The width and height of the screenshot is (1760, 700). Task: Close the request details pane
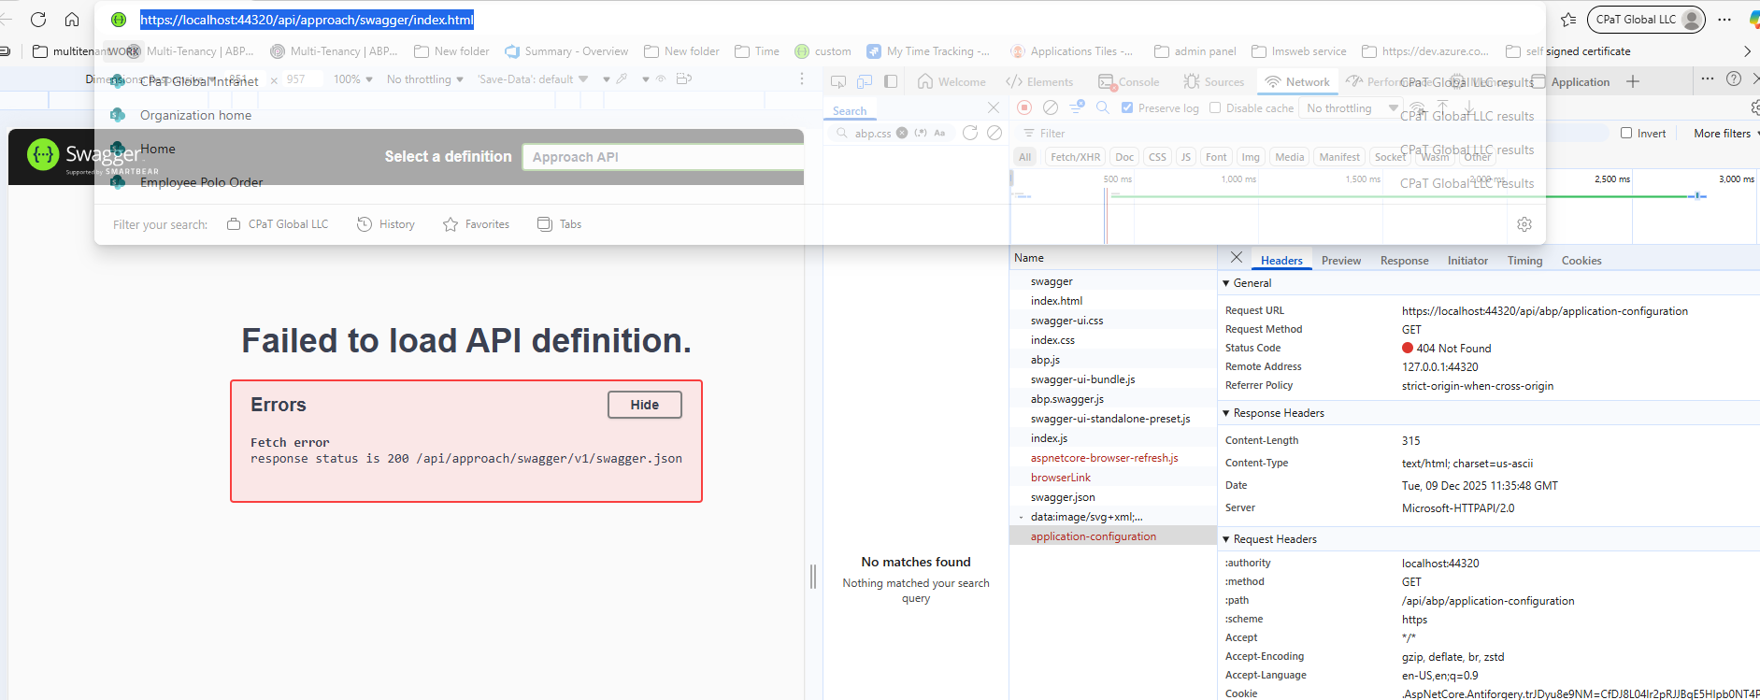pyautogui.click(x=1237, y=258)
